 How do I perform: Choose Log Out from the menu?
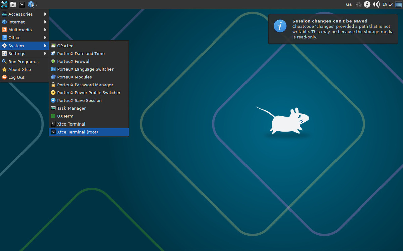pyautogui.click(x=25, y=77)
